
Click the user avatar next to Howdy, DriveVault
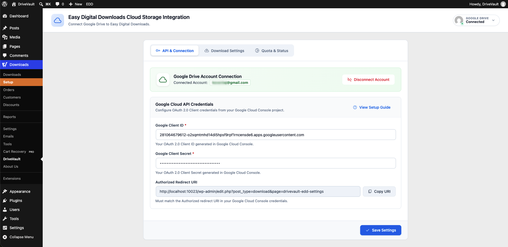(503, 4)
